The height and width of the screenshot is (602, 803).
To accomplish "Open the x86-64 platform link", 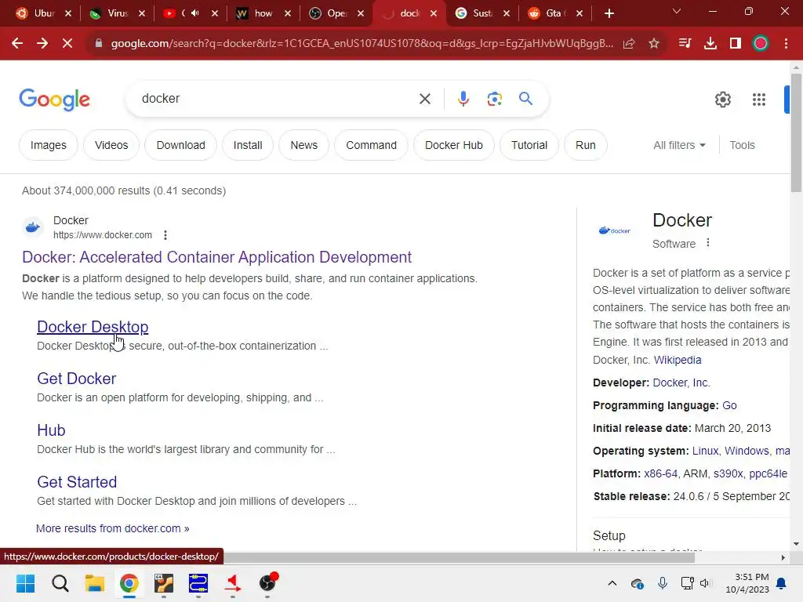I will (660, 473).
